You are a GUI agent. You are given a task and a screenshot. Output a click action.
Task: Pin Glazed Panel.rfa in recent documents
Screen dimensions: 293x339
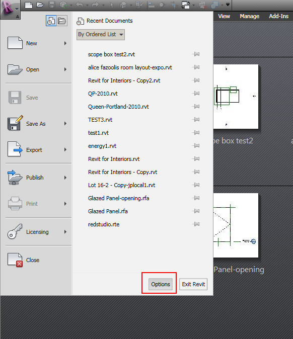[196, 211]
